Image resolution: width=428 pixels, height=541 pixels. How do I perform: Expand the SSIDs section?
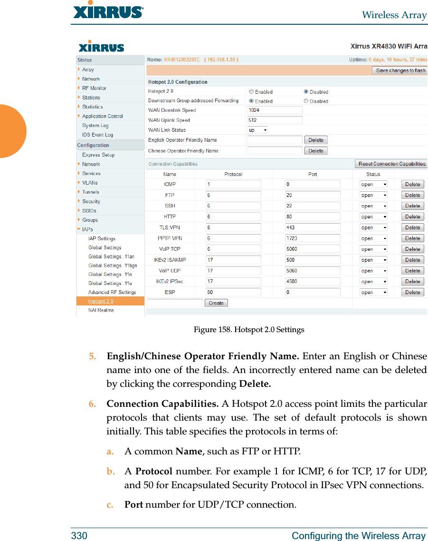[90, 210]
